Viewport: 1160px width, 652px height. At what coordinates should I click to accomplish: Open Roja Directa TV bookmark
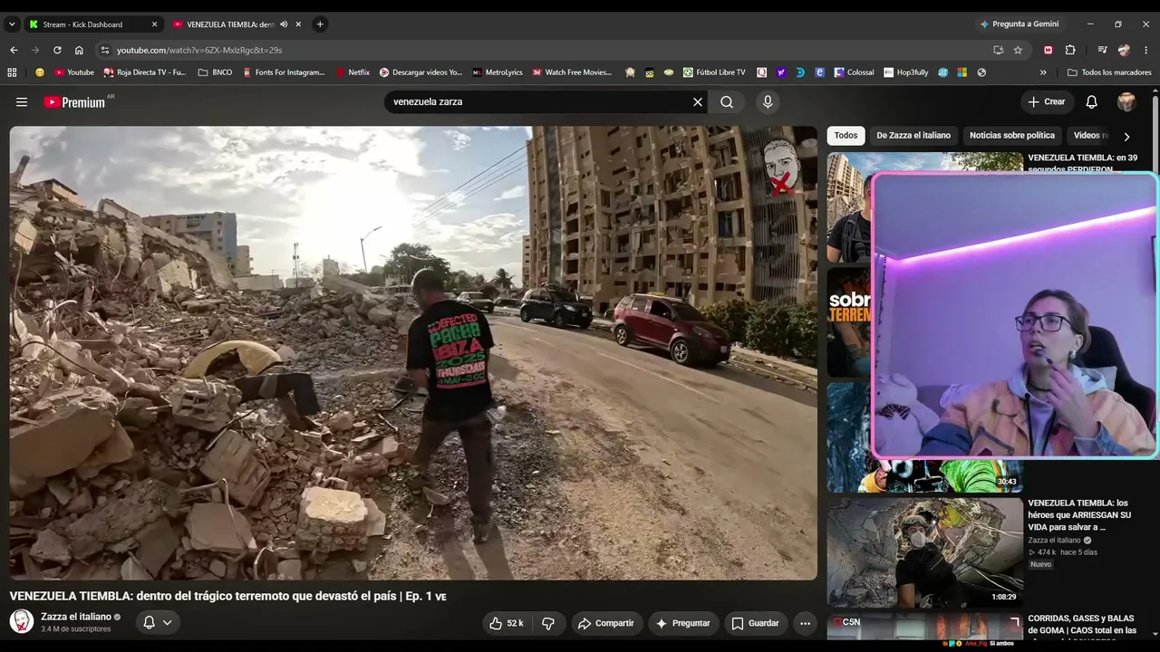coord(145,72)
